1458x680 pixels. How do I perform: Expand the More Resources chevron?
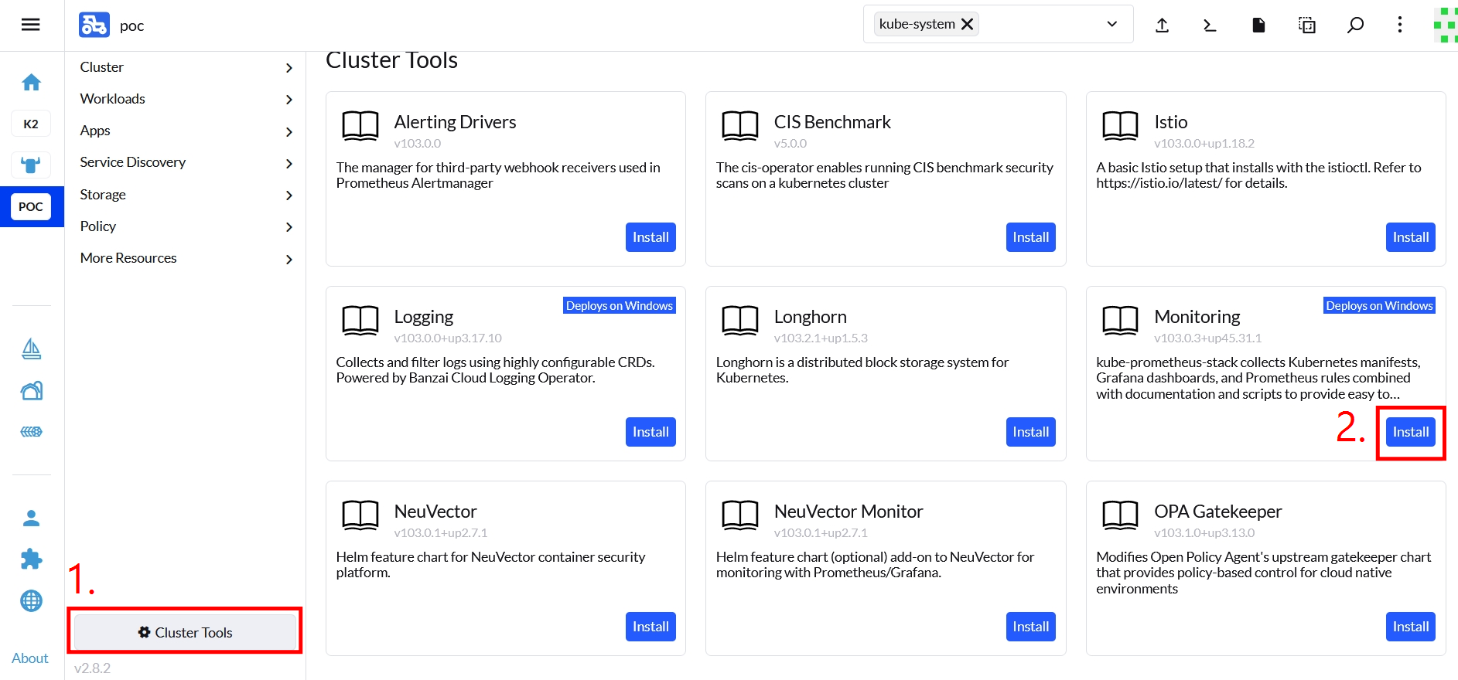click(289, 260)
